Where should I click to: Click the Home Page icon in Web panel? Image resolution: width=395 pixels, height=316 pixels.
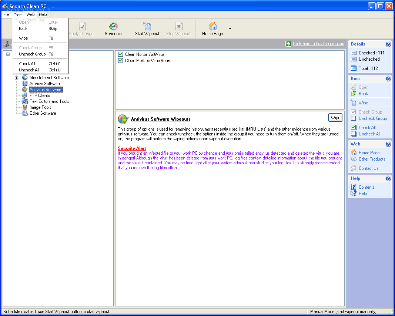point(354,152)
